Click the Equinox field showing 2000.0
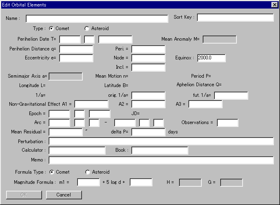Viewport: 280px width, 205px height. pos(211,58)
